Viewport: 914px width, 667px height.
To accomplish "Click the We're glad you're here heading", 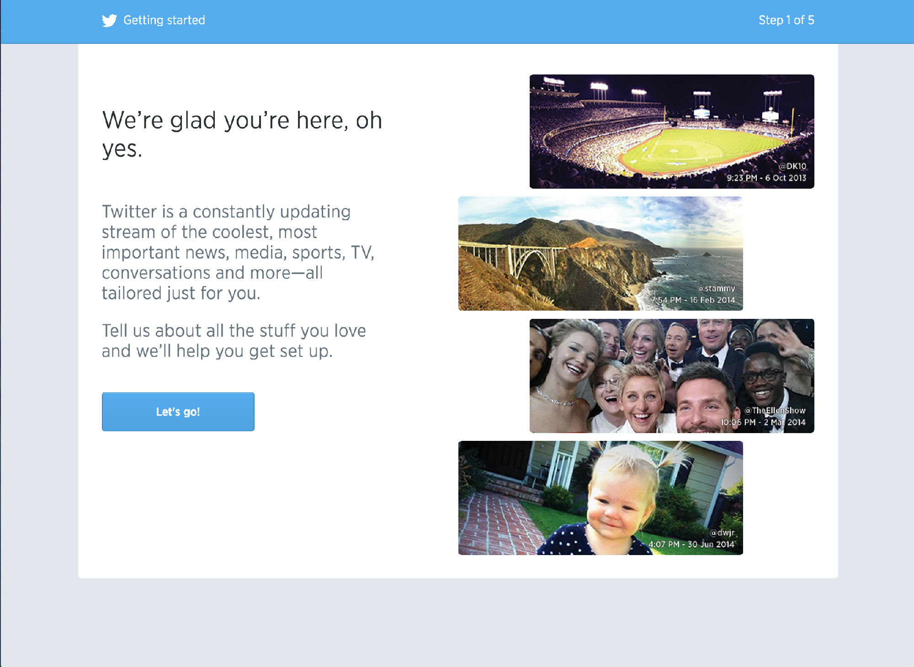I will [x=242, y=134].
